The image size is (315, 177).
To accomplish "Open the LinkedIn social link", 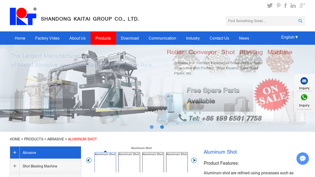I will coord(293,6).
